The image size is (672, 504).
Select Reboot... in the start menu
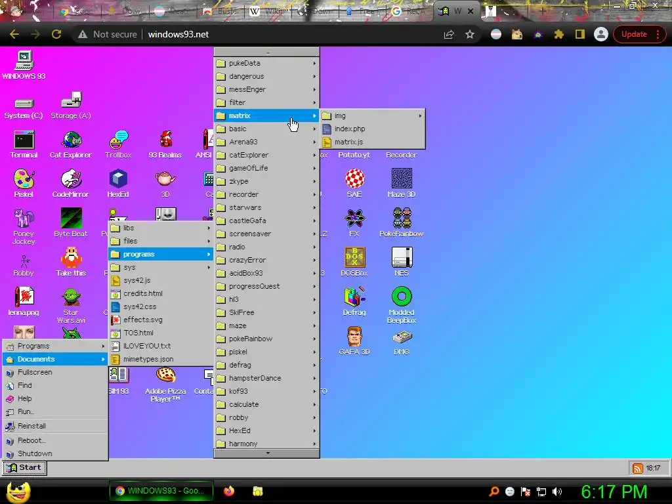(x=55, y=440)
